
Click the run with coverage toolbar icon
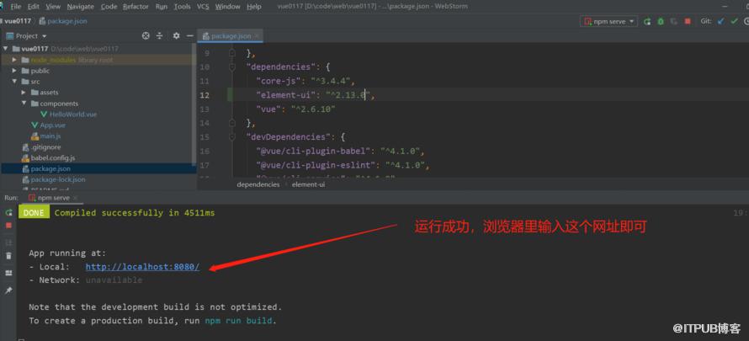(674, 22)
